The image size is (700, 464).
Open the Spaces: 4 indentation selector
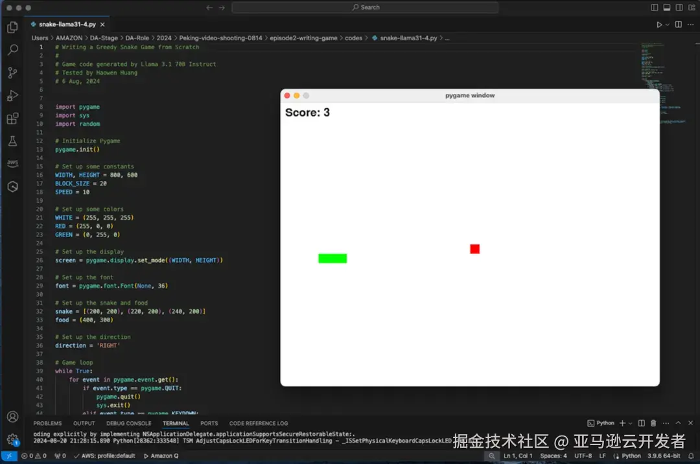553,456
